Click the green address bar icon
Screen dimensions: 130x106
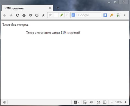62,15
